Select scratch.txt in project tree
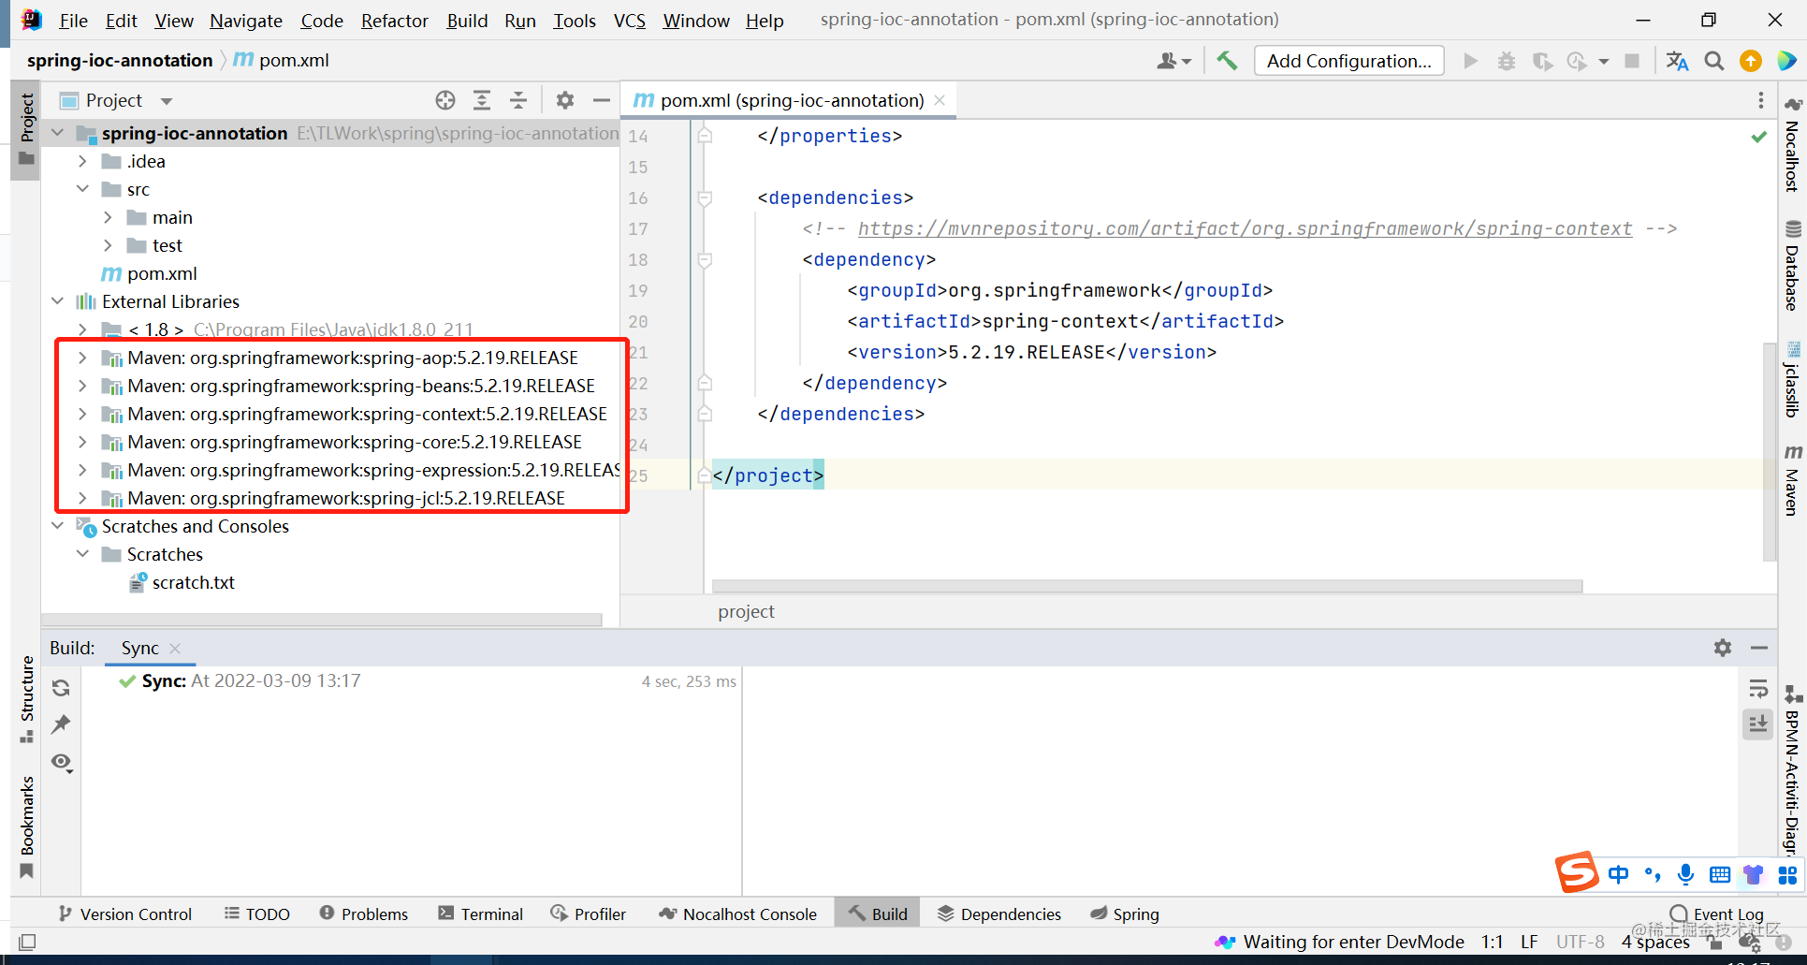 click(194, 582)
